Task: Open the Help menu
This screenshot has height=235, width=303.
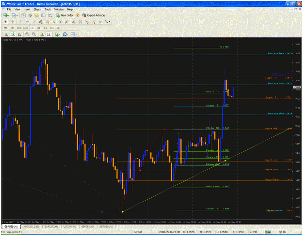Action: (70, 9)
